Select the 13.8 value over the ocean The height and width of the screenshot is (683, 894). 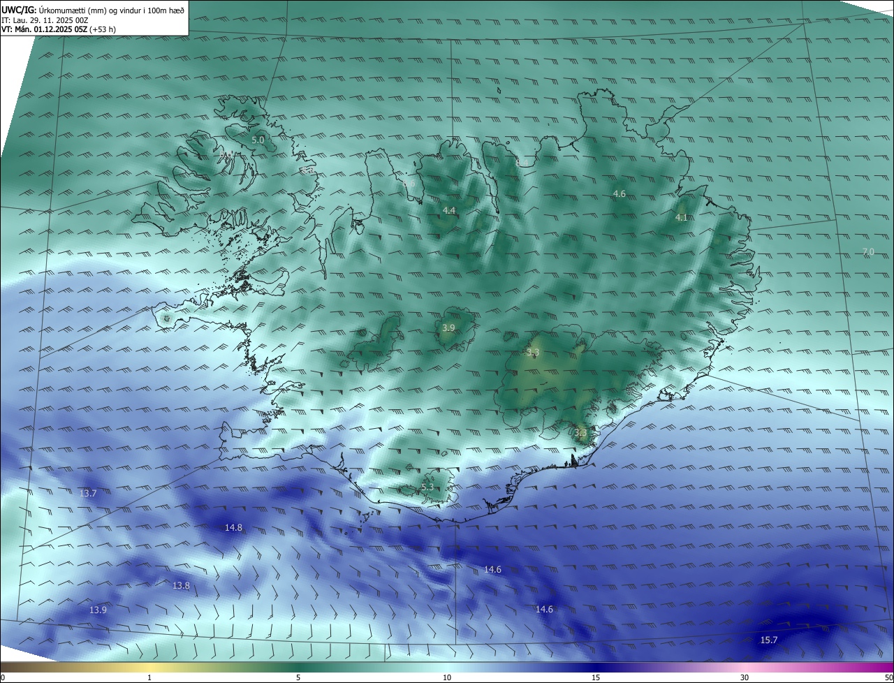click(181, 586)
